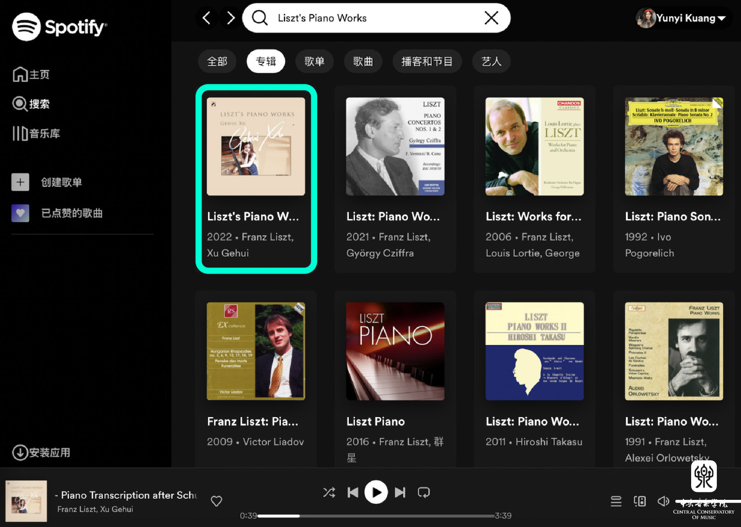Select the 歌单 filter tab
This screenshot has height=527, width=741.
pos(314,61)
